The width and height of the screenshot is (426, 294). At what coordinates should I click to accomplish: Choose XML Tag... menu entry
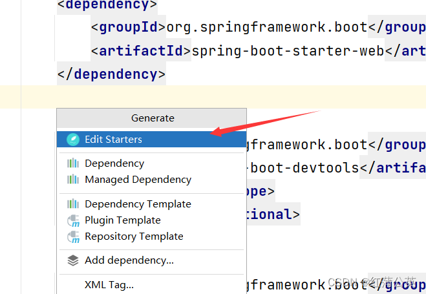click(x=152, y=285)
